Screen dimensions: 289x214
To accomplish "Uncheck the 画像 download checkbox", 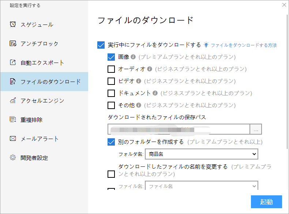I will click(x=111, y=57).
